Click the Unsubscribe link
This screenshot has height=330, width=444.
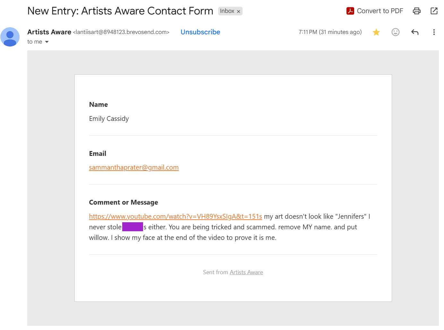(200, 32)
